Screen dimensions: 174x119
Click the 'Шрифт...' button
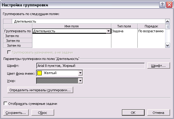pyautogui.click(x=159, y=66)
